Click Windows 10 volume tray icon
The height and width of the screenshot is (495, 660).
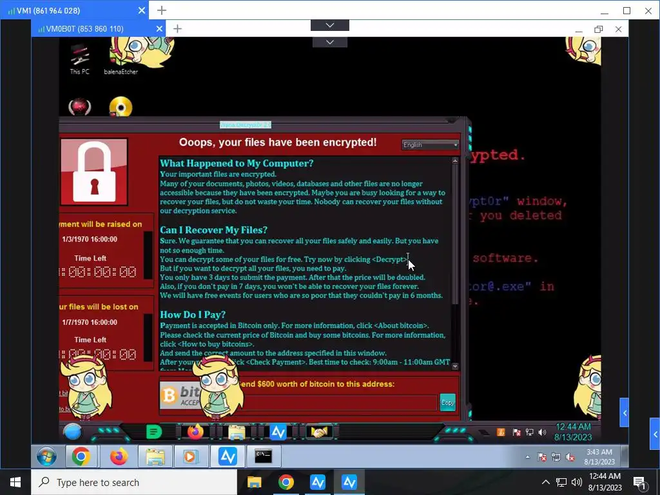coord(577,482)
